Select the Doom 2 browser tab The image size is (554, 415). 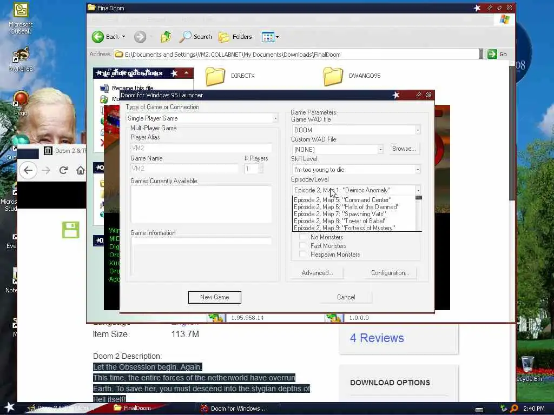tap(65, 151)
